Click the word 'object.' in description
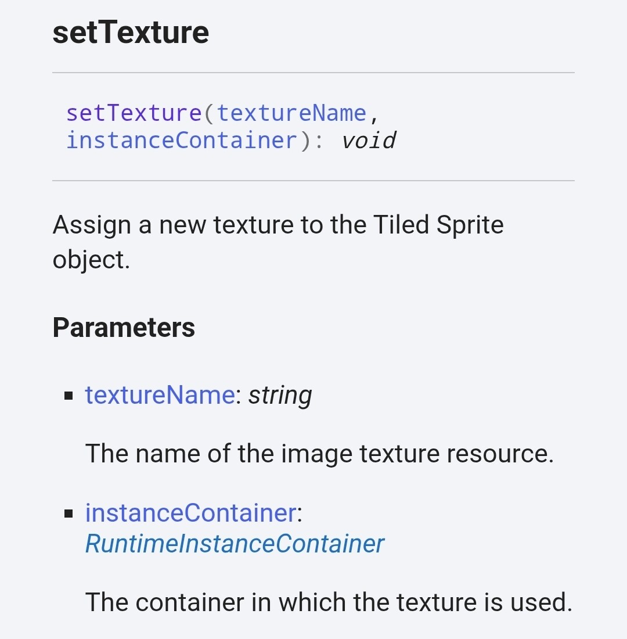 [x=91, y=260]
